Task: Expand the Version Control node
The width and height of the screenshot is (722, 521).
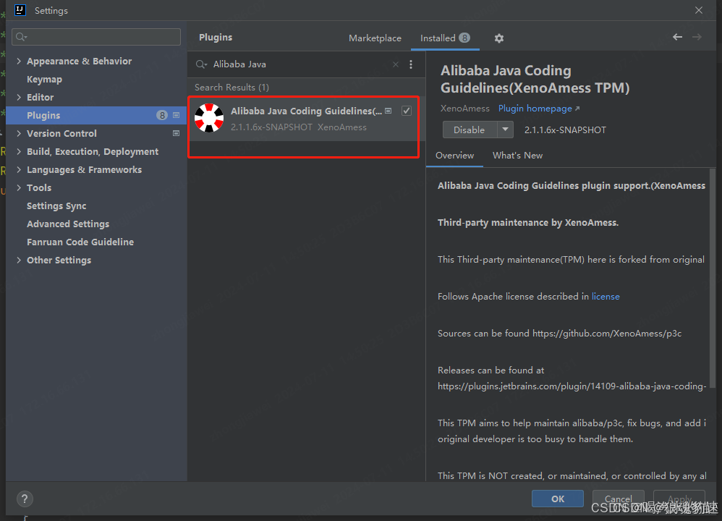Action: pos(19,133)
